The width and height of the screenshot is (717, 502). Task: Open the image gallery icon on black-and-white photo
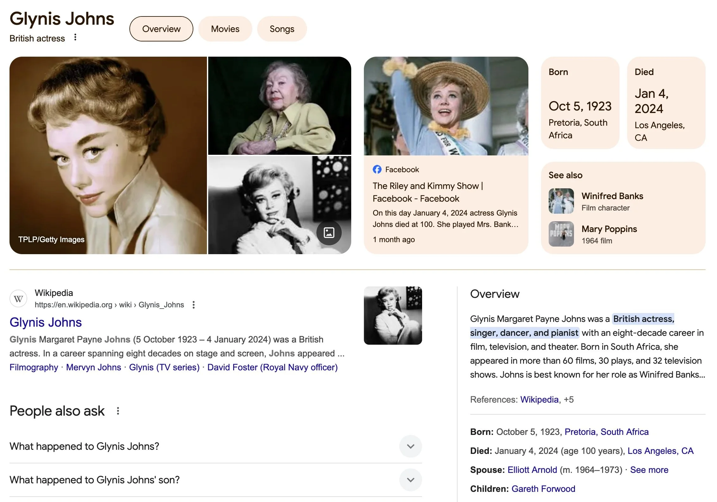pos(329,233)
